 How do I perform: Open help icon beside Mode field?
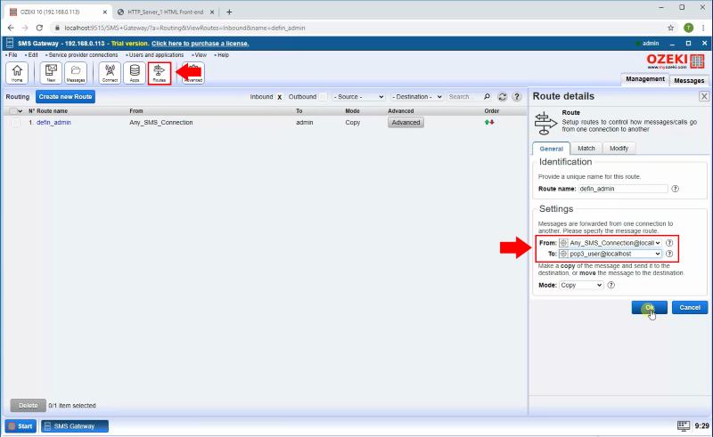[x=611, y=286]
